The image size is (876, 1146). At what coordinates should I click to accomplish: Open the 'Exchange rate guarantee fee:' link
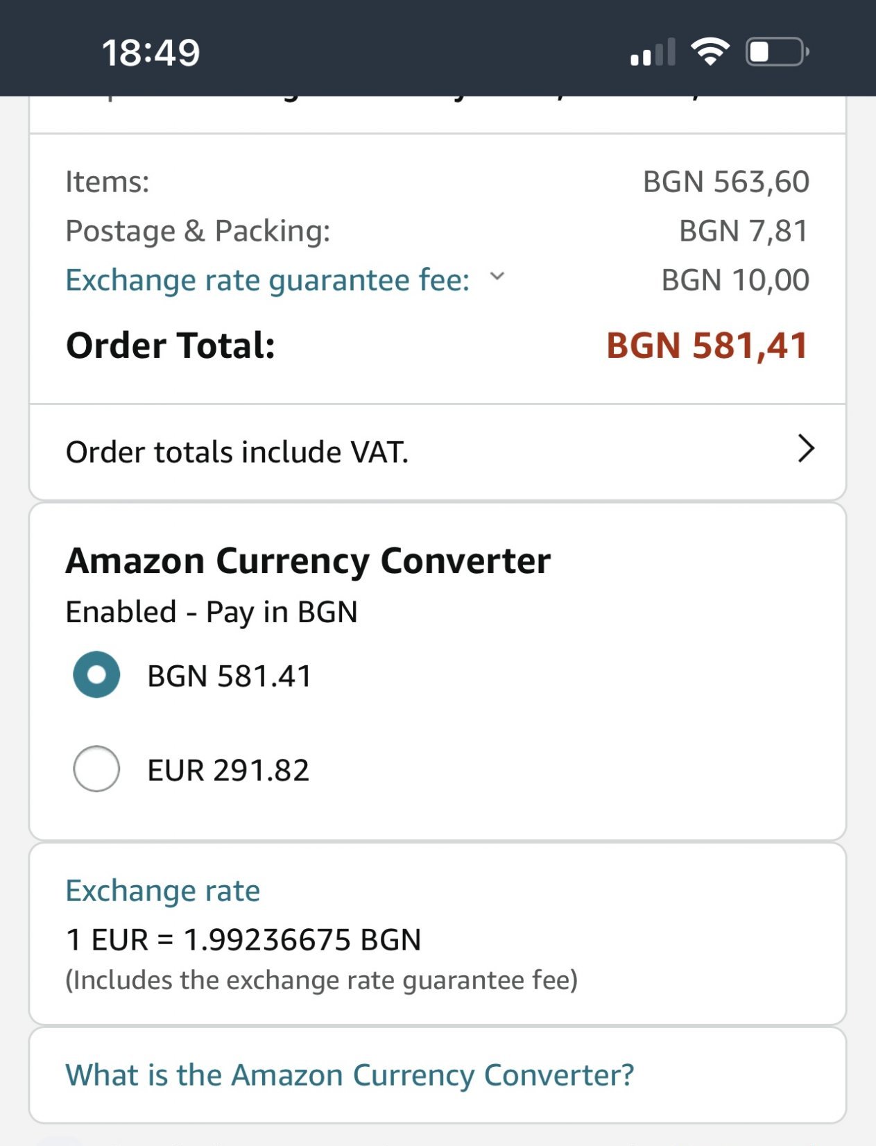pyautogui.click(x=267, y=280)
